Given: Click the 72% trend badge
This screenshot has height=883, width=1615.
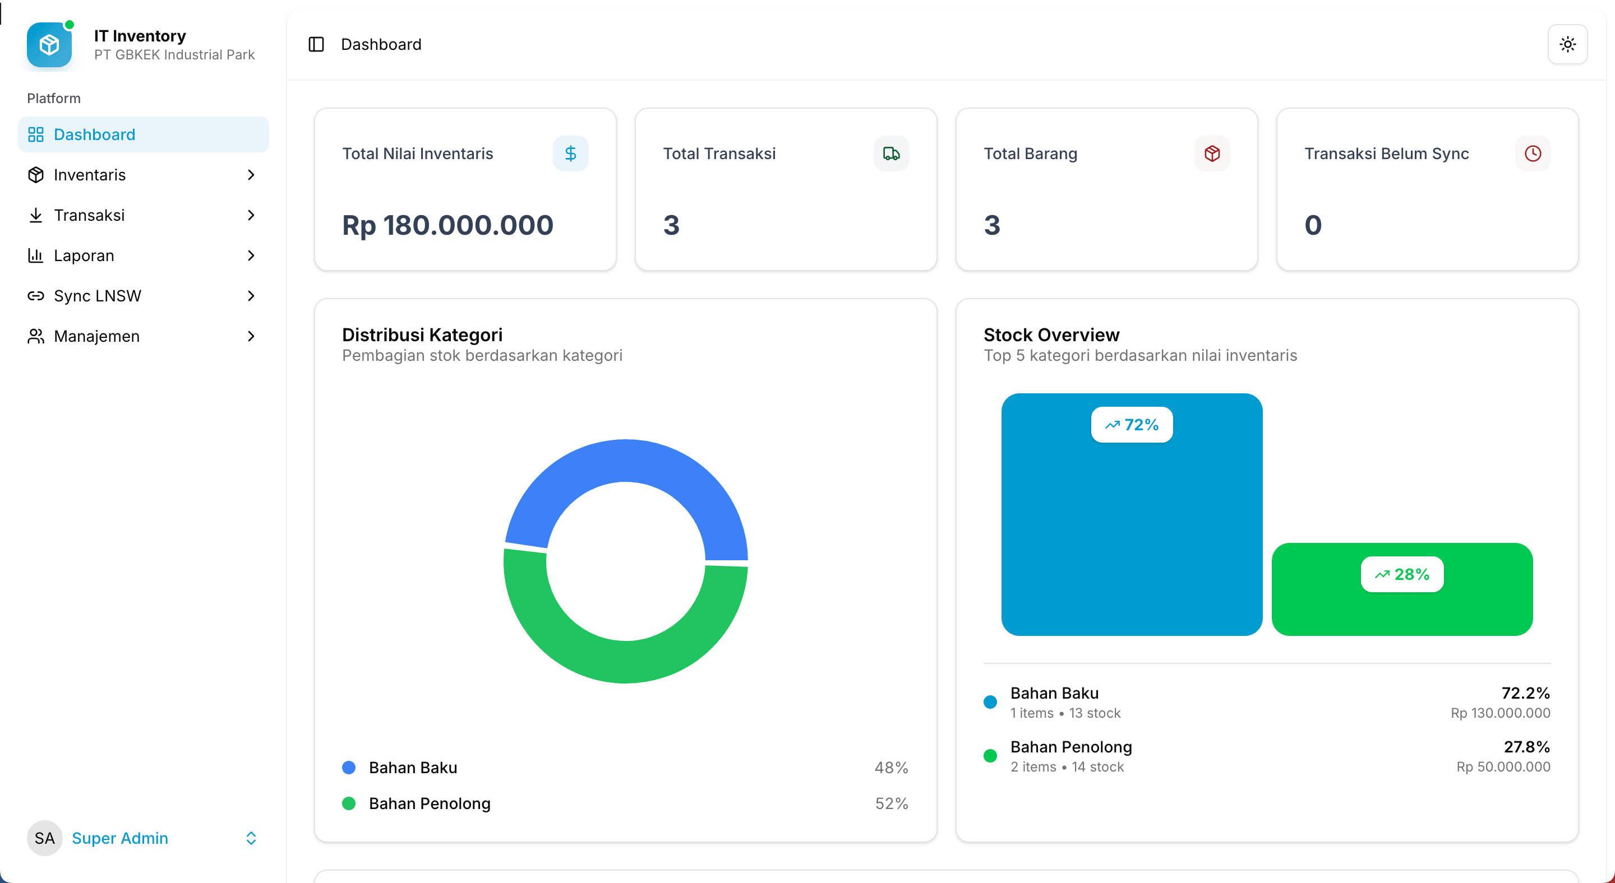Looking at the screenshot, I should point(1132,425).
